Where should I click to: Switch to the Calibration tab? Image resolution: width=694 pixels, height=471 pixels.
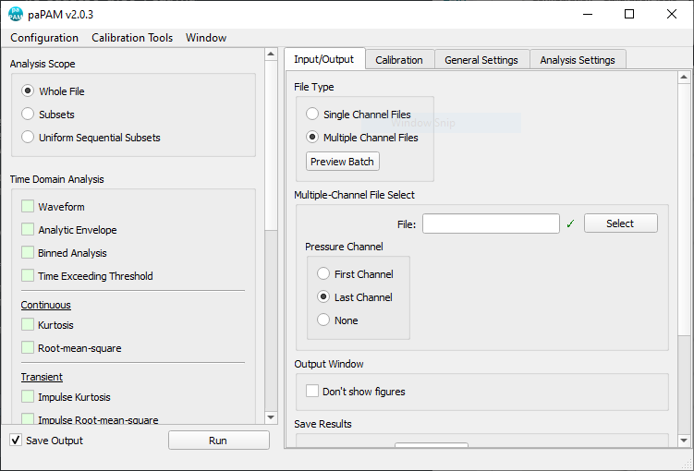(399, 60)
